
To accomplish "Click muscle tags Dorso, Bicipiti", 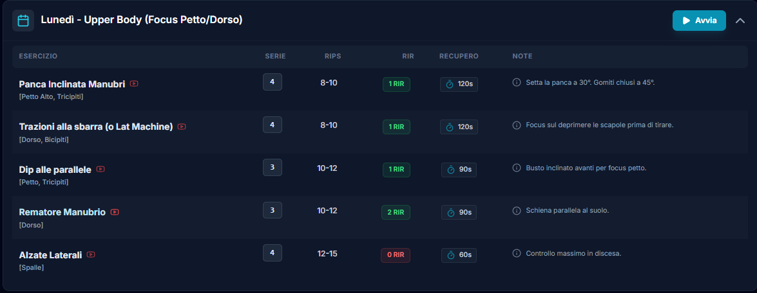I will 43,139.
